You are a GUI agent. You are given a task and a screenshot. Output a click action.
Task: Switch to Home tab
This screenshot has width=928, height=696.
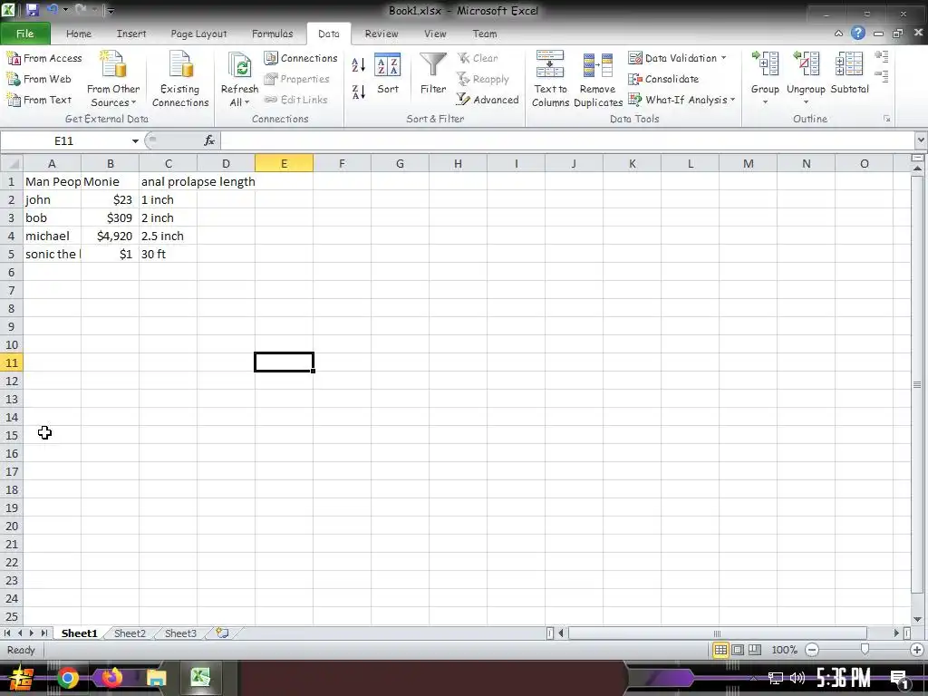click(79, 34)
